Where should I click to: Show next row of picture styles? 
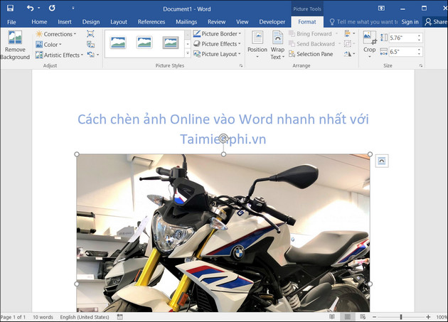188,44
